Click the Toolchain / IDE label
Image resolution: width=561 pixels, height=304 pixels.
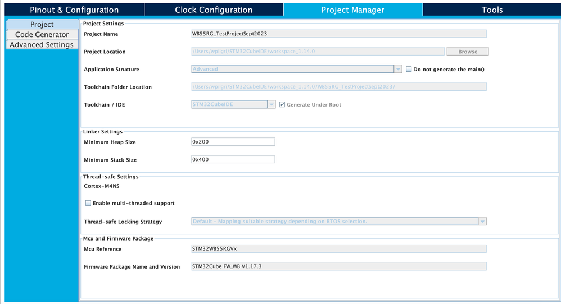[105, 104]
